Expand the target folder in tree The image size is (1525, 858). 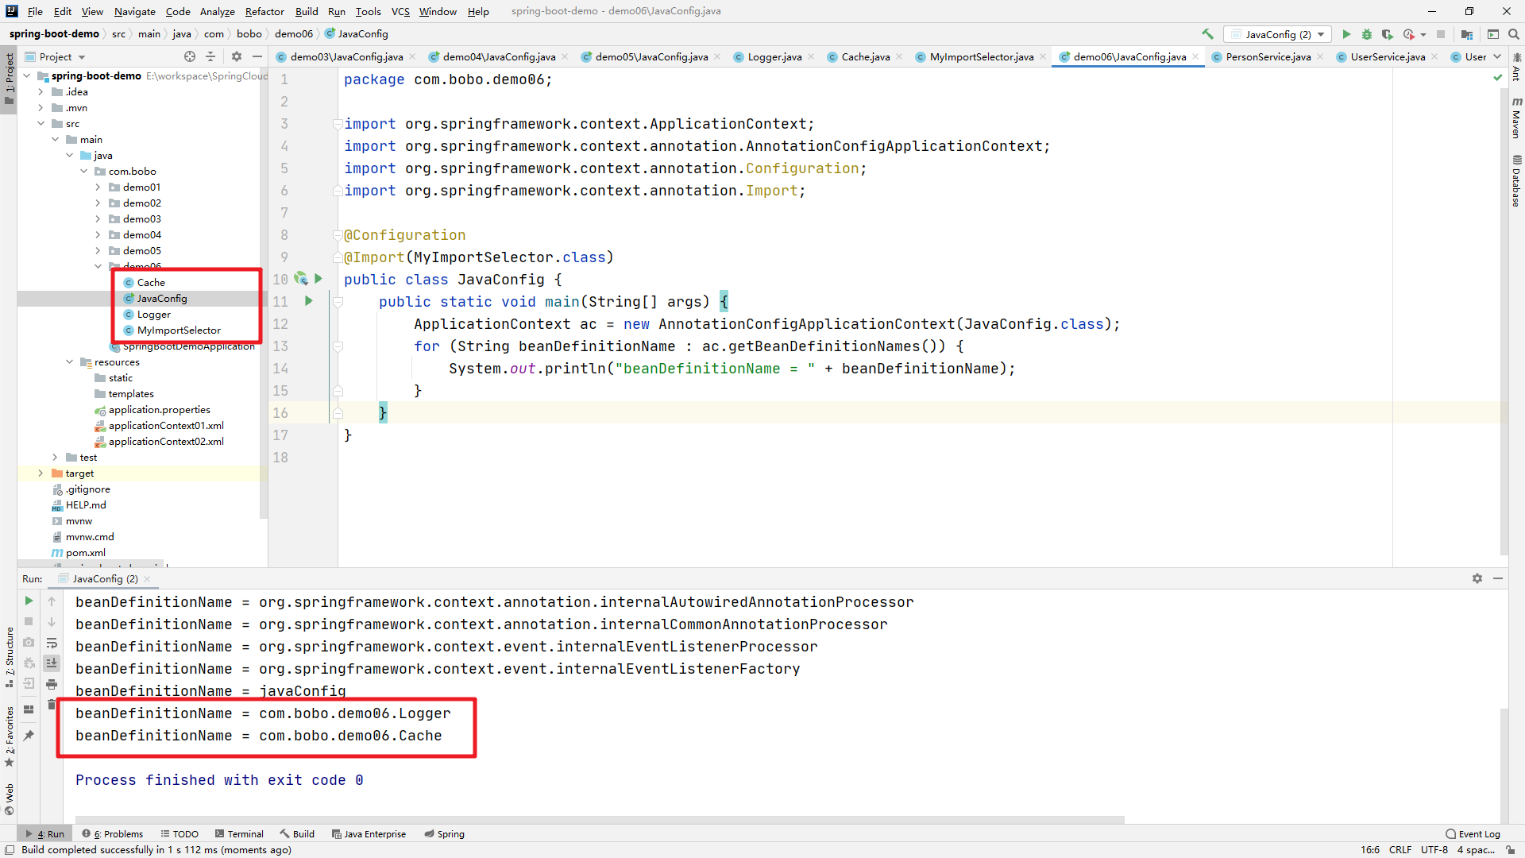41,473
